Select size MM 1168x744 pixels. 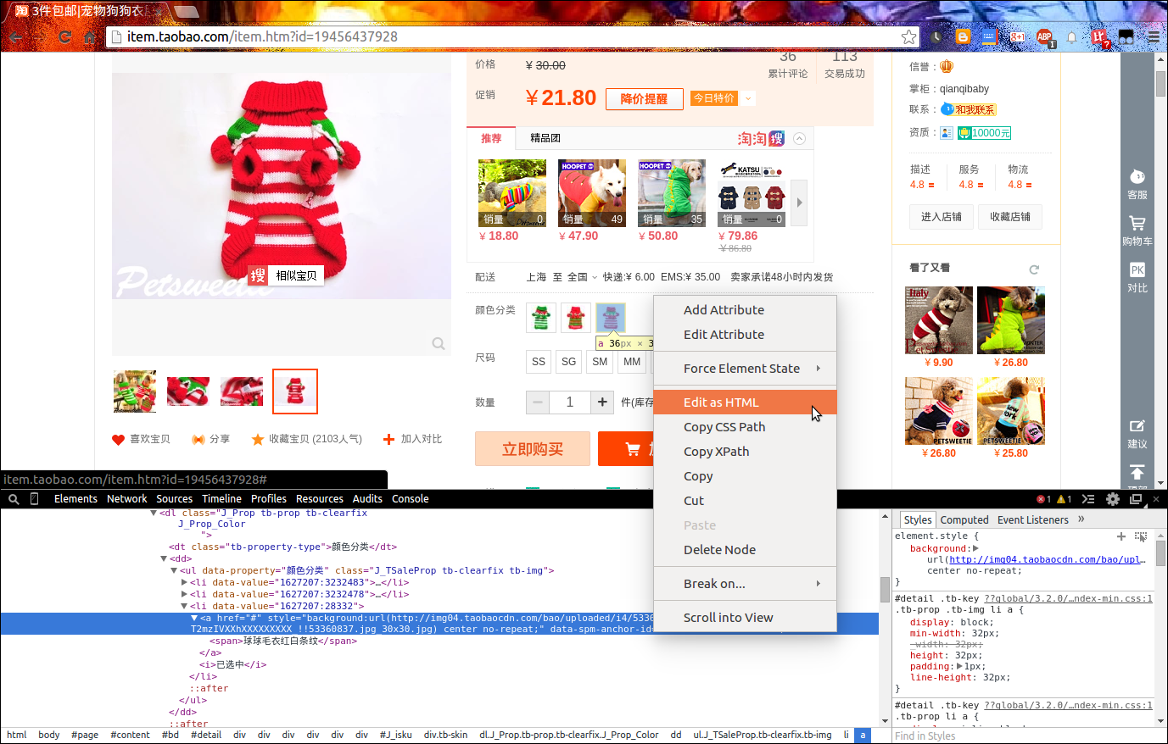tap(632, 362)
